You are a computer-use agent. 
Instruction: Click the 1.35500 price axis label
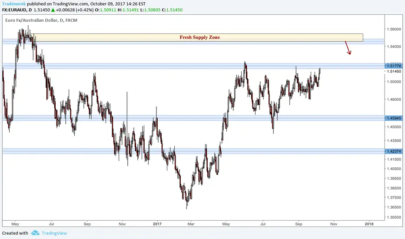394,217
